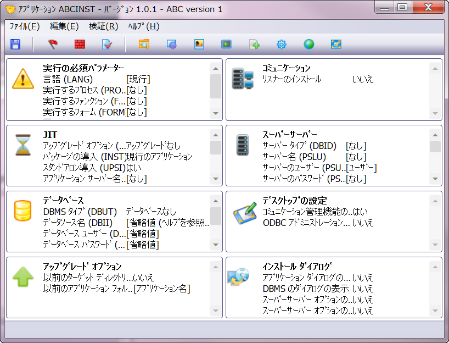Click the red flag toolbar icon
The height and width of the screenshot is (343, 449).
click(52, 45)
